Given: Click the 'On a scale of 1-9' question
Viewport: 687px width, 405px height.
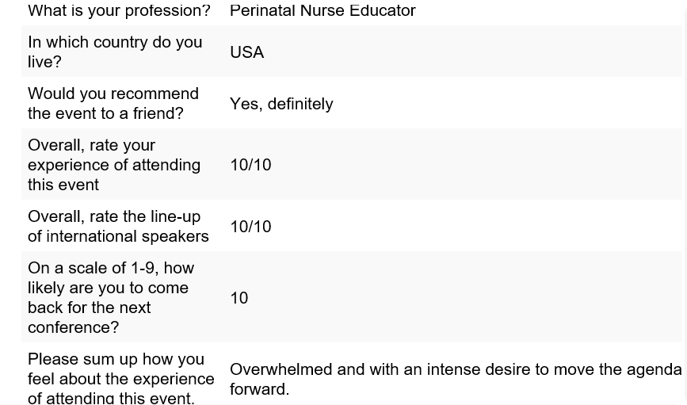Looking at the screenshot, I should (111, 298).
